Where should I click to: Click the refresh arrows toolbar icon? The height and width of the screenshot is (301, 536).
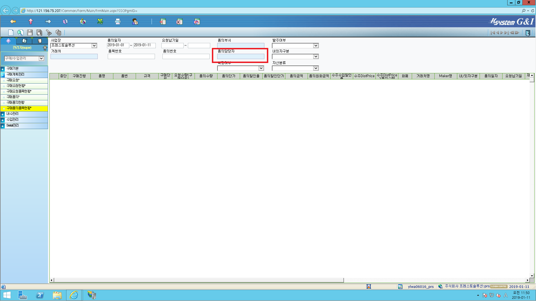coord(65,21)
